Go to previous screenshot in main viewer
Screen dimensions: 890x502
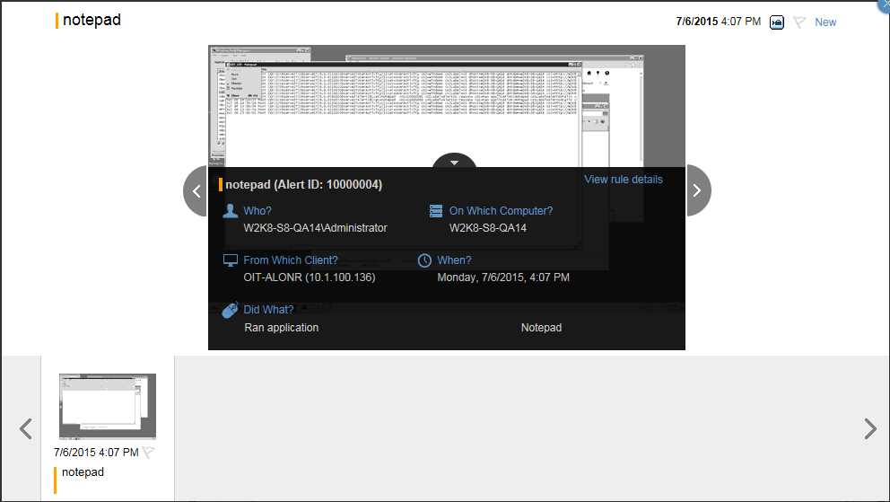(196, 190)
